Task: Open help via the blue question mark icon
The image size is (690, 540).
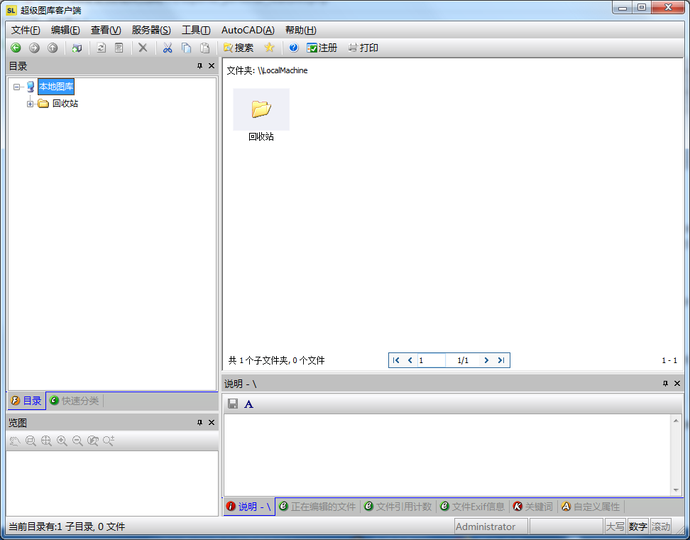Action: pos(293,48)
